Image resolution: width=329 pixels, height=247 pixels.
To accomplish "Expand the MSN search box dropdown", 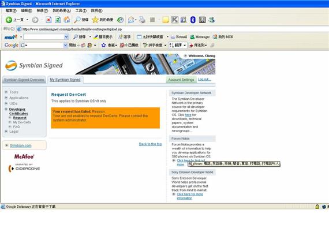I will (66, 37).
